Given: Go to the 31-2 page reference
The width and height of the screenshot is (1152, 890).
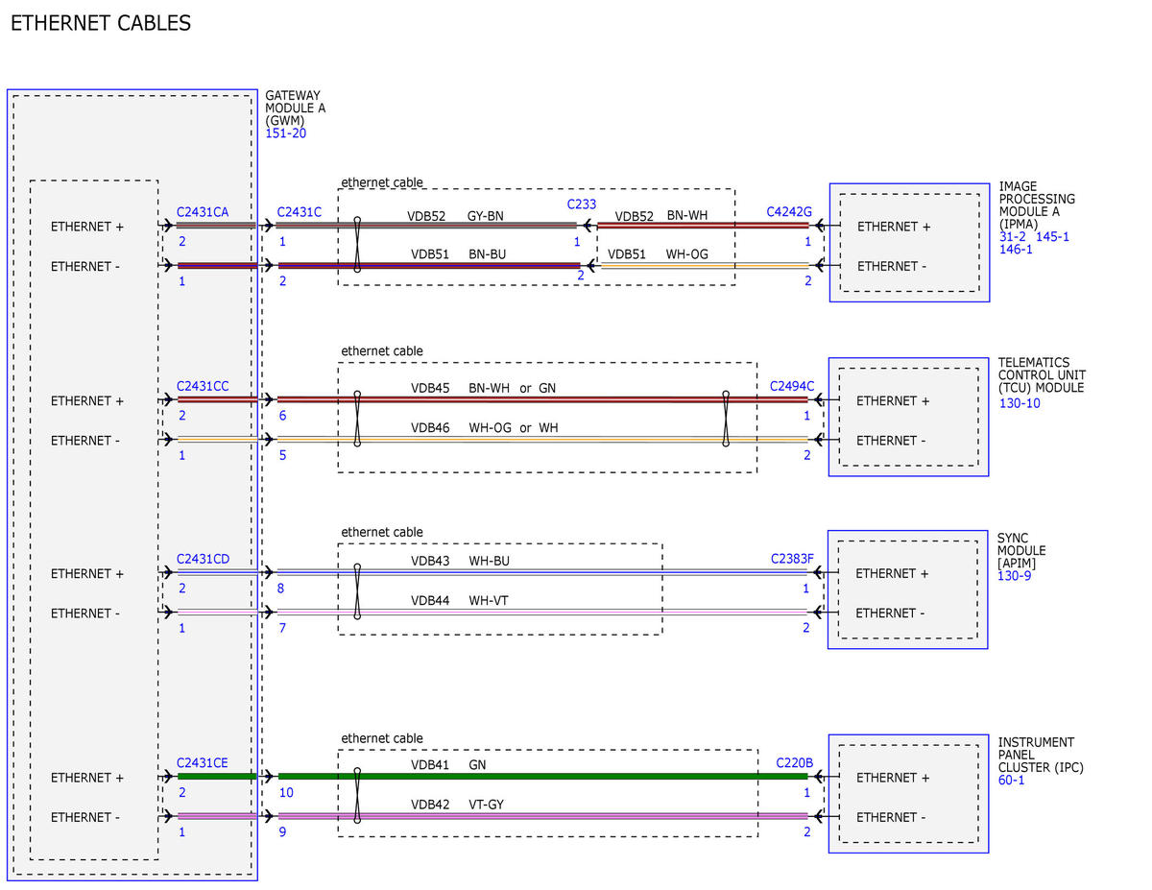Looking at the screenshot, I should pos(1012,236).
